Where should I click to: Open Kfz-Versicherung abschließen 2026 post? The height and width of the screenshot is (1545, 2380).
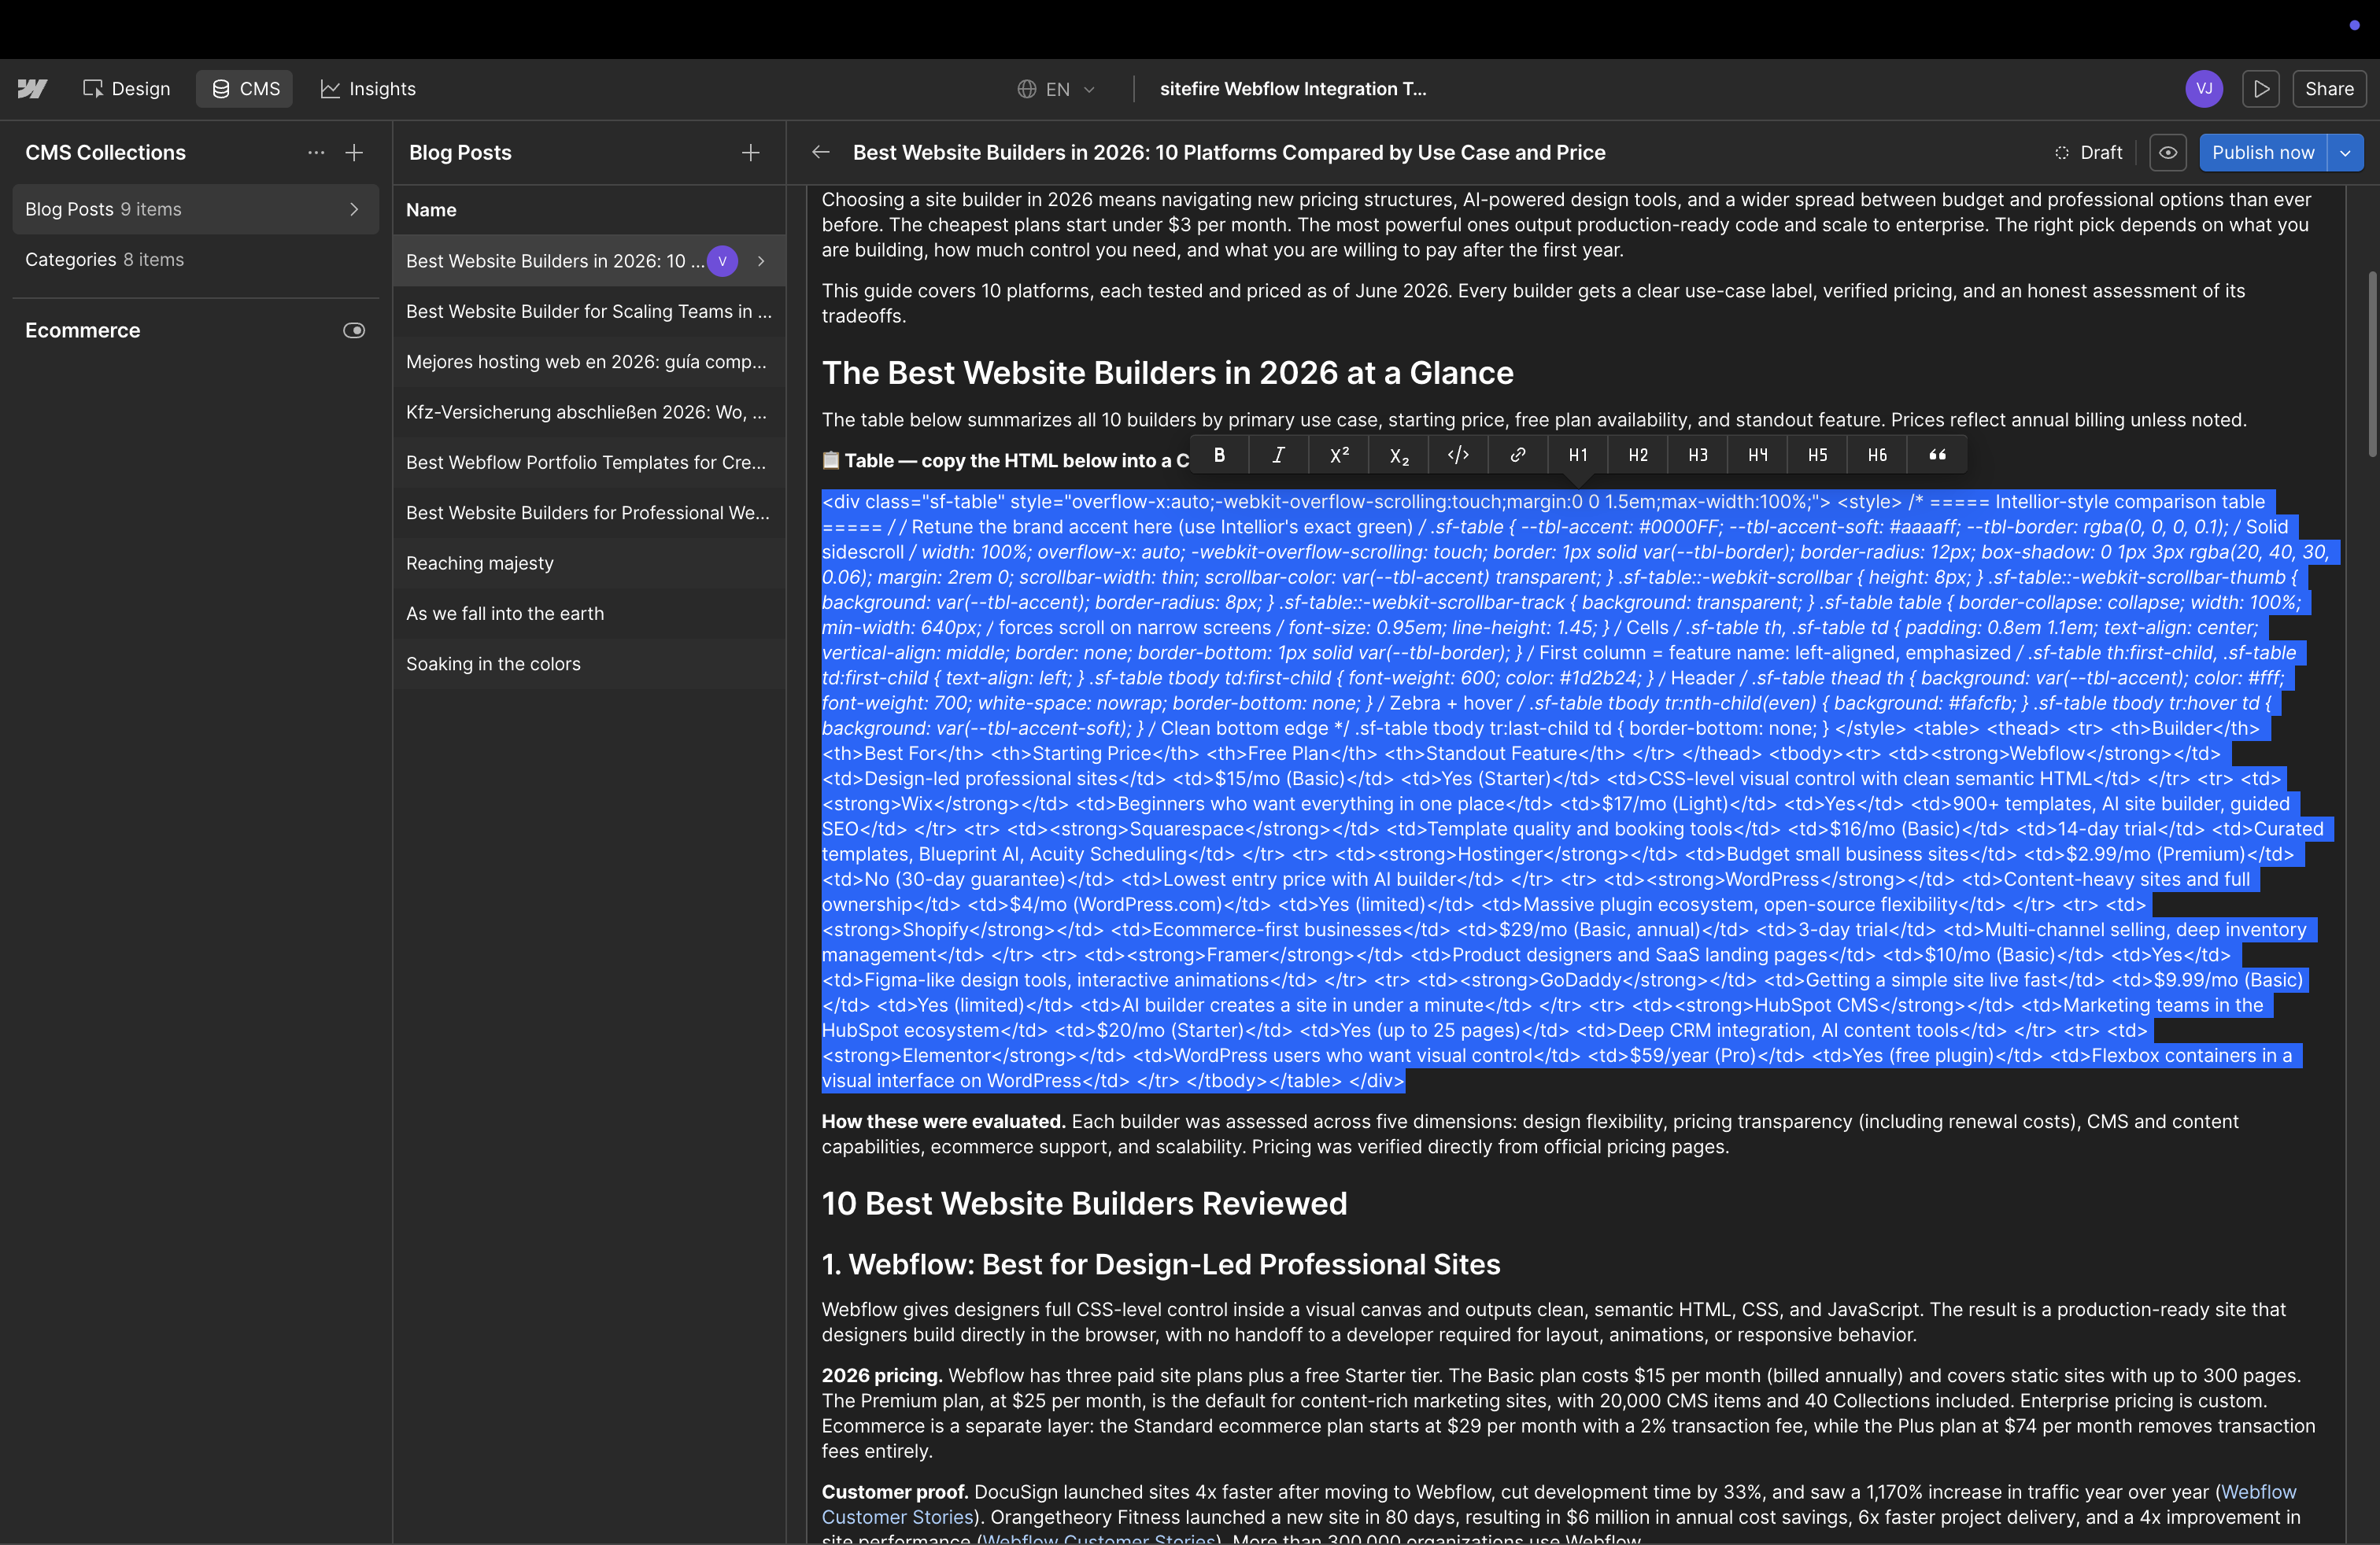(589, 411)
